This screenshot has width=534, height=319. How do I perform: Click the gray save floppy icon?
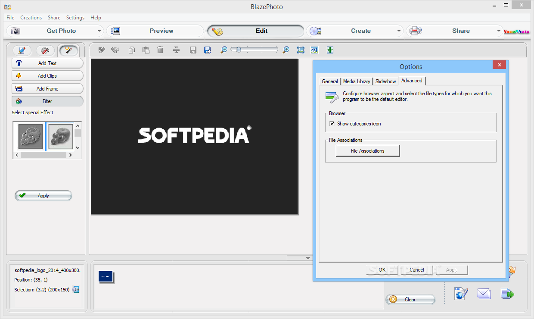(x=193, y=50)
